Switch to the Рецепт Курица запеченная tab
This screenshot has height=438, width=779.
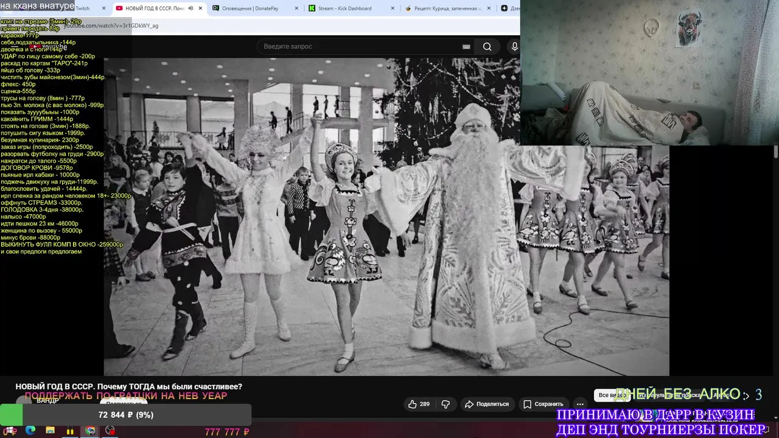click(447, 9)
